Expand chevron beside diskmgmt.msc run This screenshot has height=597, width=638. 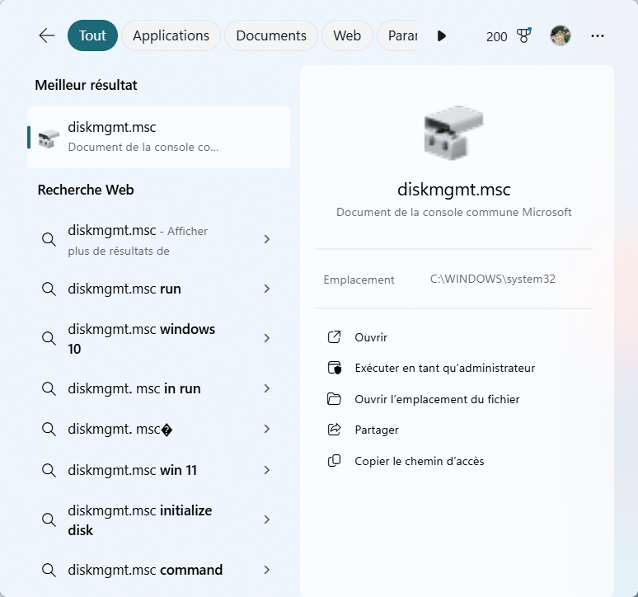click(267, 289)
